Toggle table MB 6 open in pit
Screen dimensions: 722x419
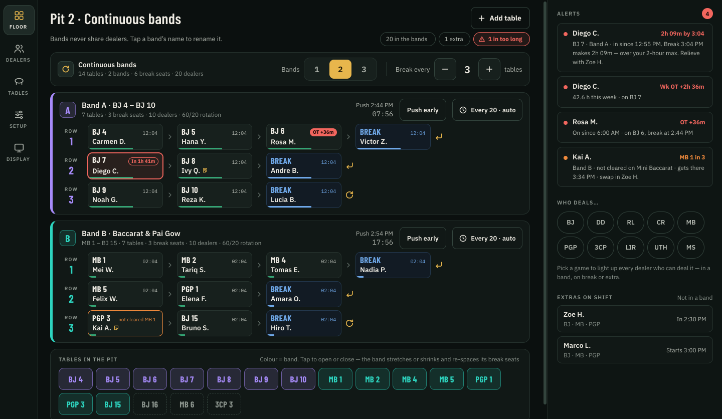tap(187, 404)
